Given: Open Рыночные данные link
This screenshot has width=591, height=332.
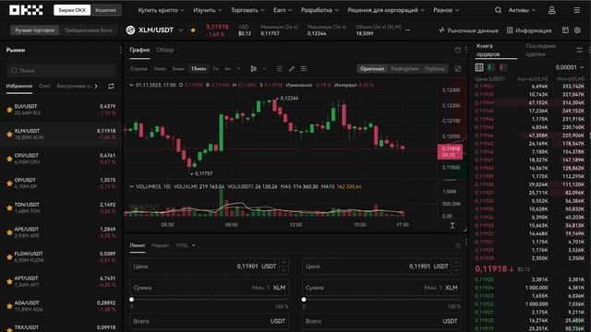Looking at the screenshot, I should (468, 30).
